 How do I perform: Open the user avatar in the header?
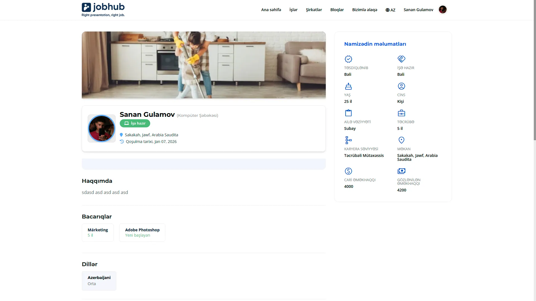(x=442, y=9)
